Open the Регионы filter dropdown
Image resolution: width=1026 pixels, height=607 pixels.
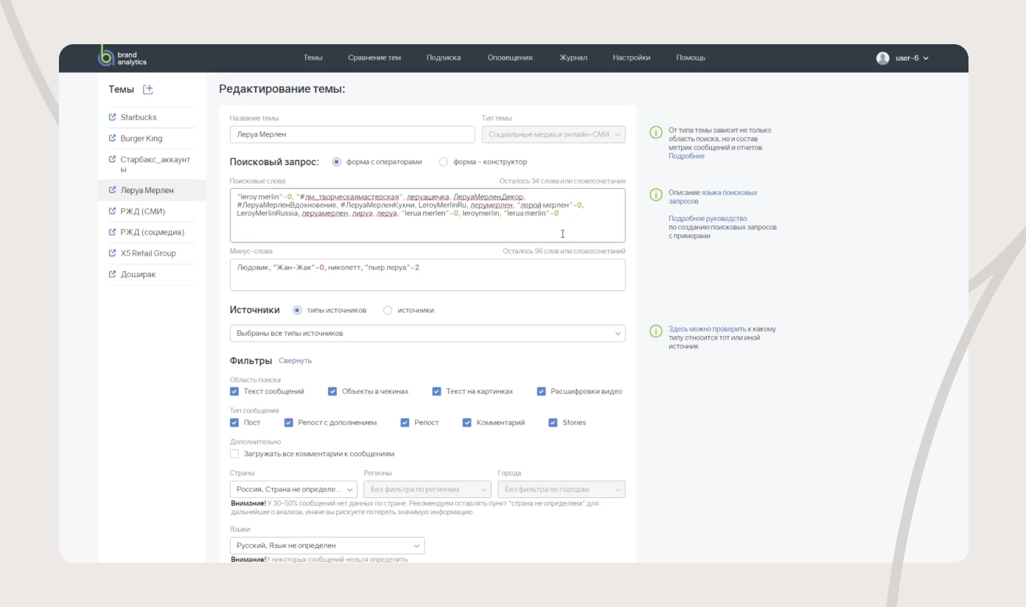click(427, 489)
